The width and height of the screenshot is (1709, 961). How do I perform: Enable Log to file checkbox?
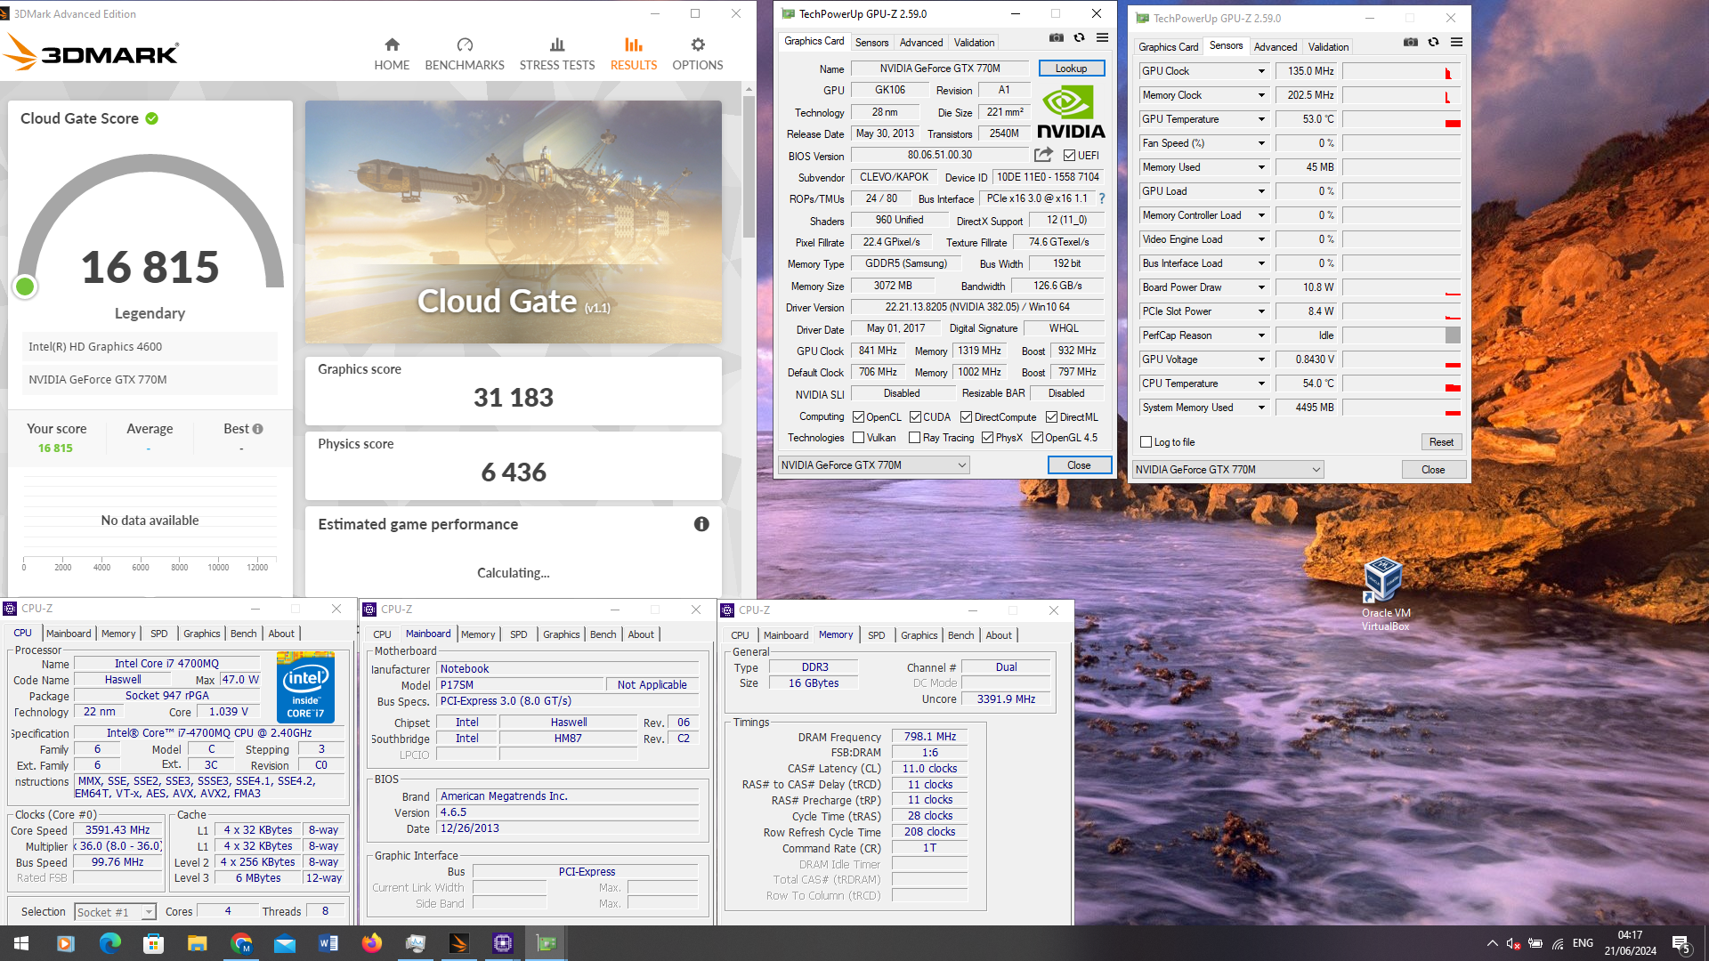[1146, 442]
